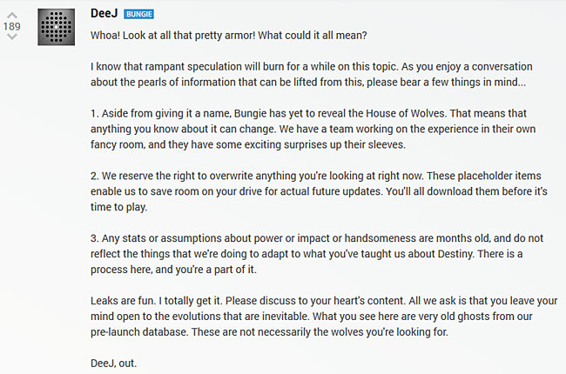
Task: Downvote DeeJ's comment with the down arrow
Action: click(x=12, y=37)
